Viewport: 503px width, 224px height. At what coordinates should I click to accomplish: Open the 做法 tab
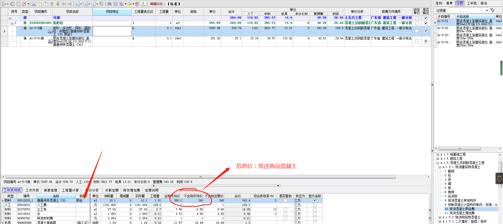pos(484,3)
